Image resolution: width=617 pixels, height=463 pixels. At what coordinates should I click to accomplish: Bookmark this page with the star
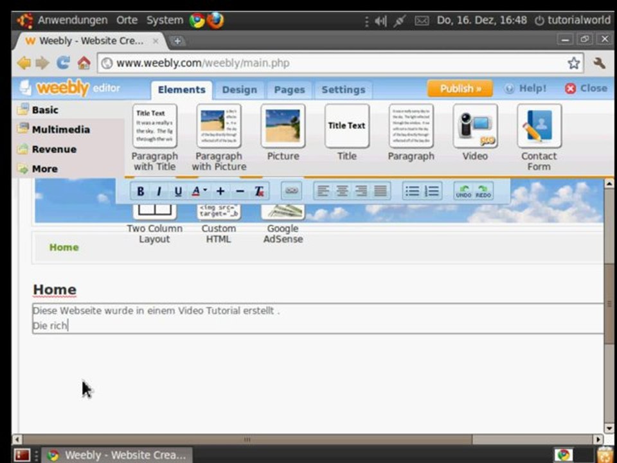tap(573, 63)
